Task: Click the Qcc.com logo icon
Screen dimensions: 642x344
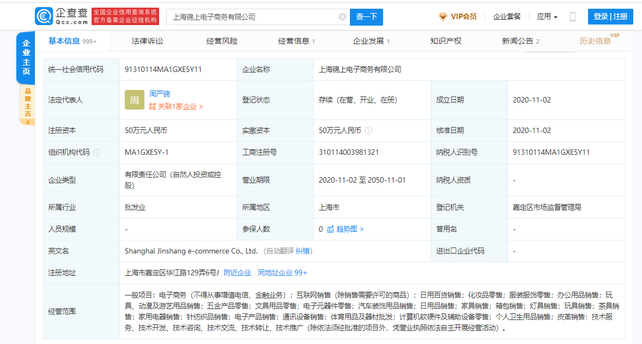Action: (44, 16)
